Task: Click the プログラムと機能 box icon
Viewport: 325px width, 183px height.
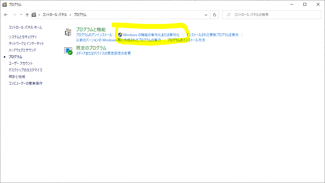Action: pyautogui.click(x=68, y=32)
